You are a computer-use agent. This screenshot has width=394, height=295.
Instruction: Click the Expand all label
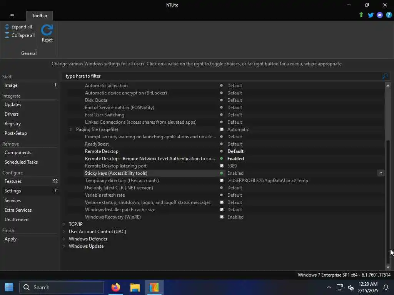22,27
